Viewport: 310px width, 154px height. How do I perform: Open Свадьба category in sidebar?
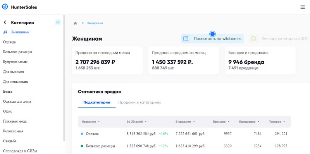click(x=10, y=141)
